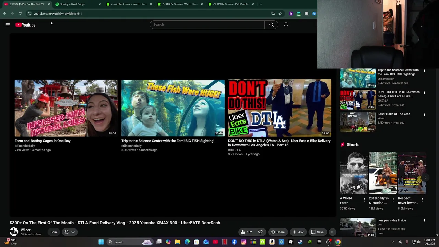Open site information icon in the address bar
The image size is (439, 247).
coord(29,14)
